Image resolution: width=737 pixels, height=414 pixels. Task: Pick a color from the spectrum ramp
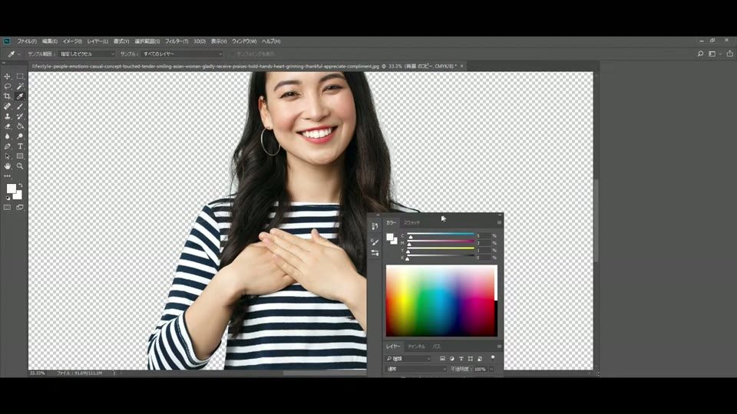pos(441,301)
